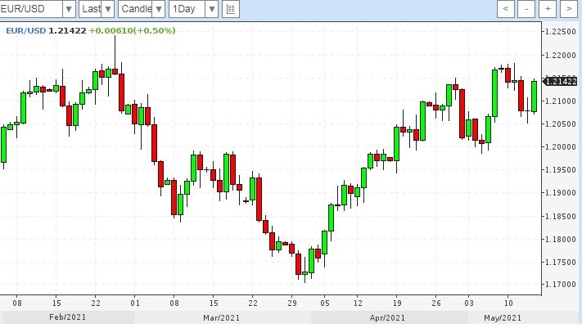Click the 1.21422 quote value in header
This screenshot has width=582, height=328.
tap(67, 31)
